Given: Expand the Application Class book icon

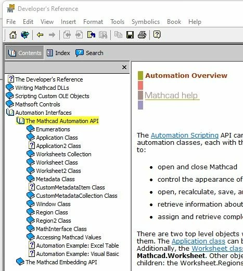Looking at the screenshot, I should click(31, 137).
